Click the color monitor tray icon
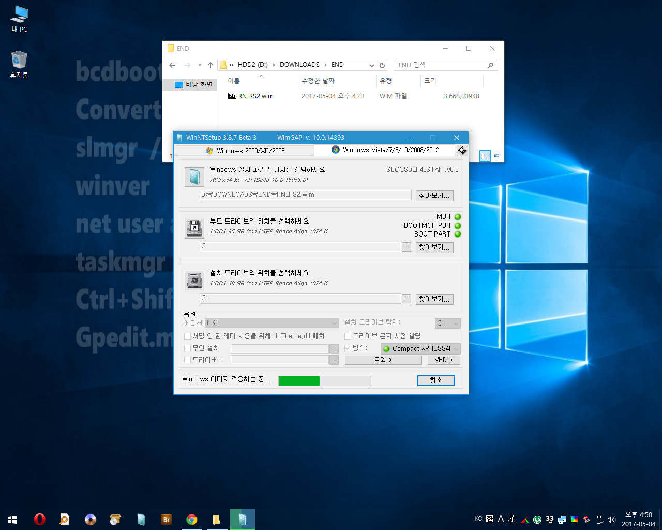 click(x=575, y=519)
